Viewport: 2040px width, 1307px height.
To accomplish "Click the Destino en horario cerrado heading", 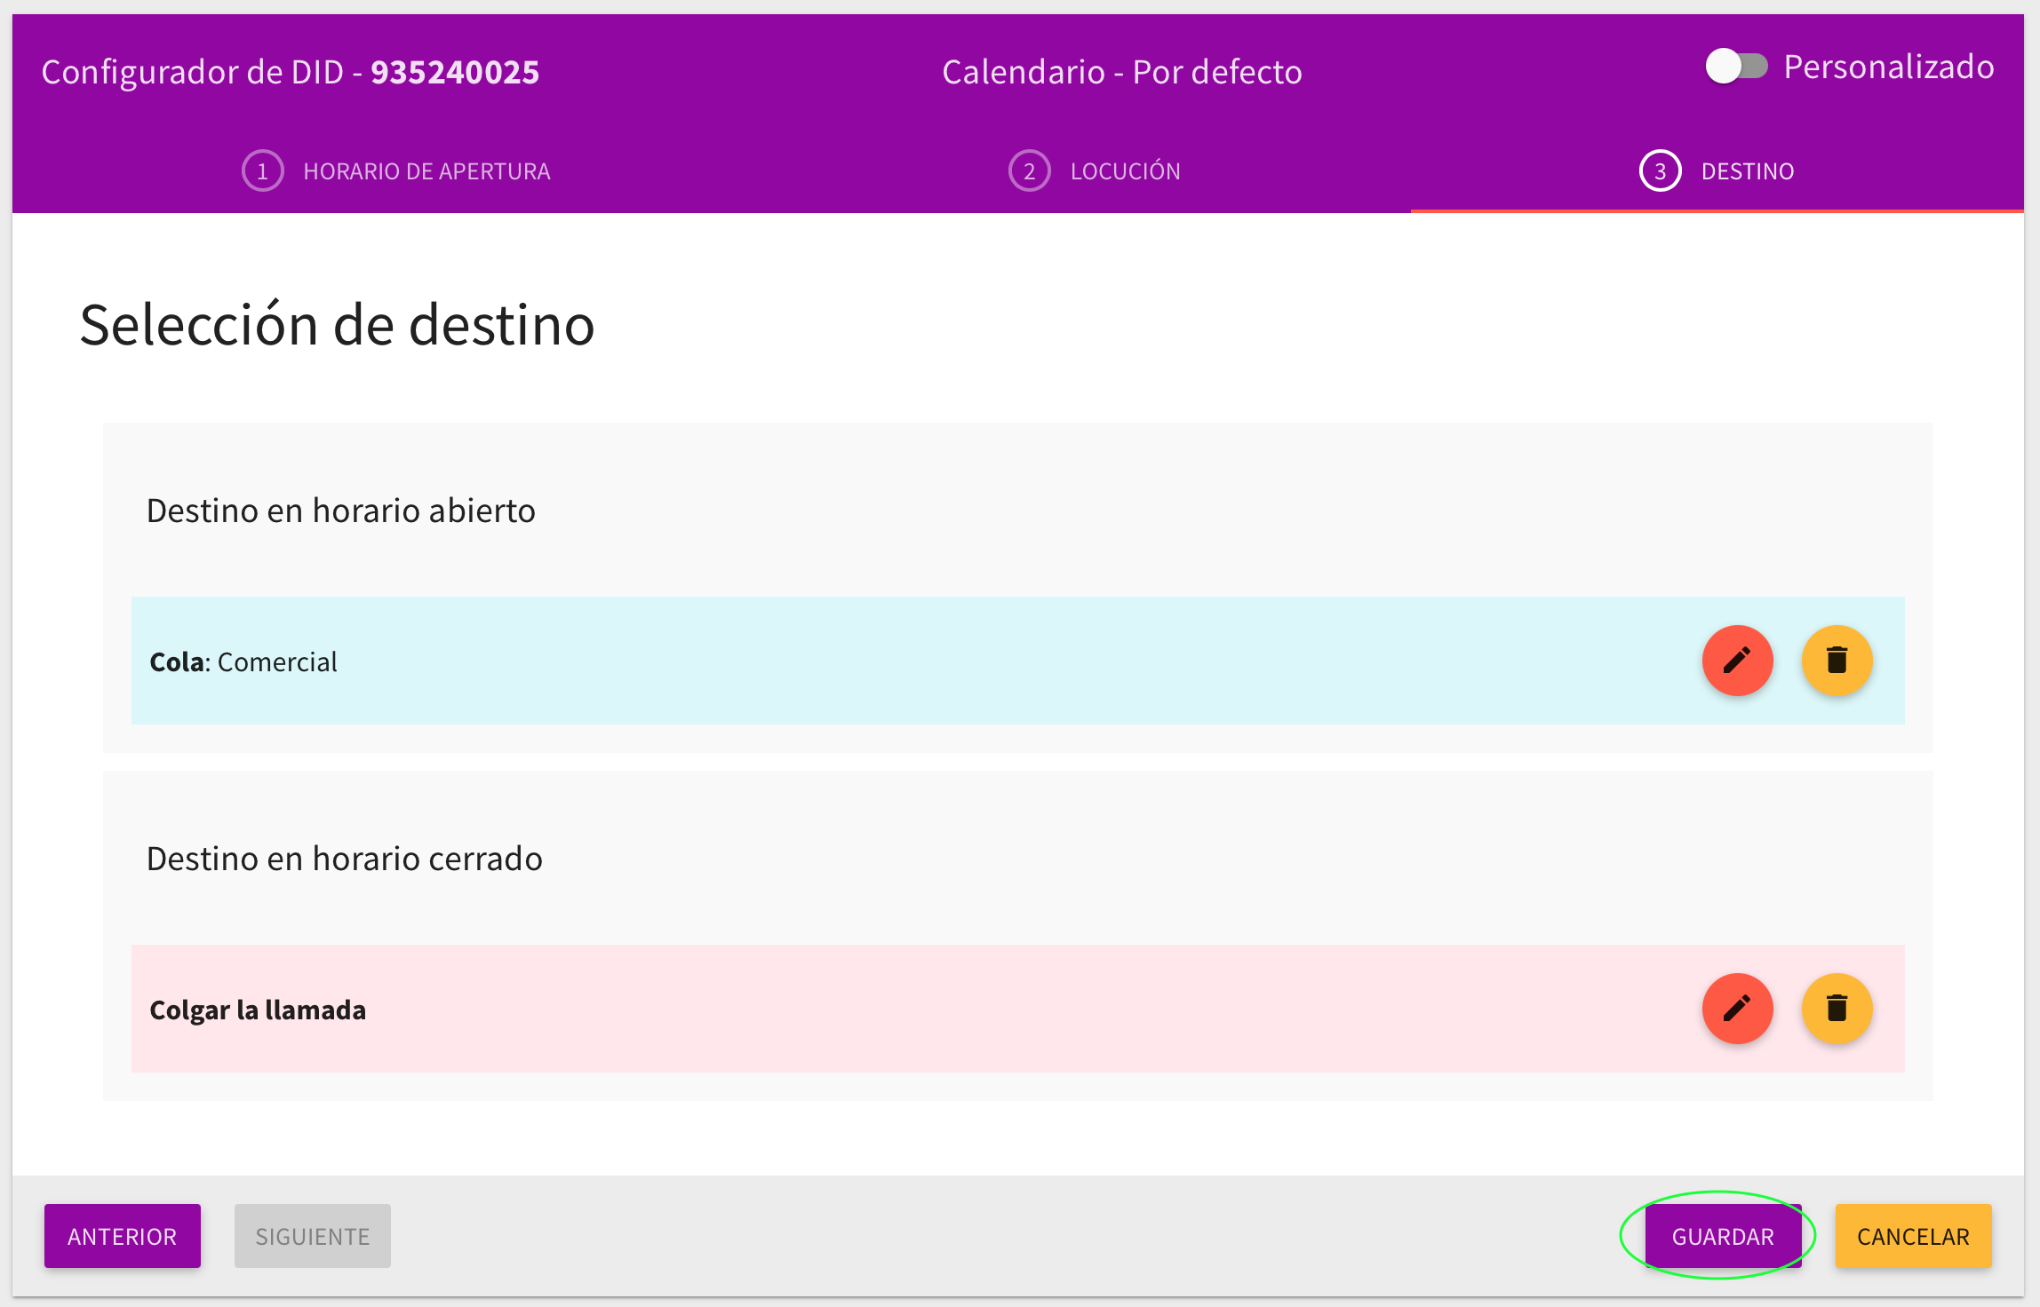I will coord(345,859).
